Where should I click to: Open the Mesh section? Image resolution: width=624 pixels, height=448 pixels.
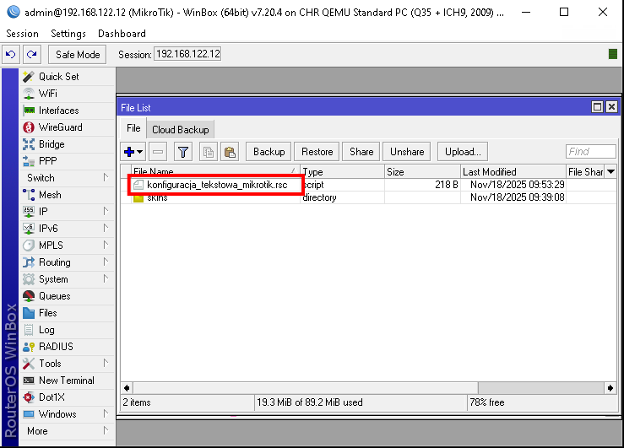point(50,195)
